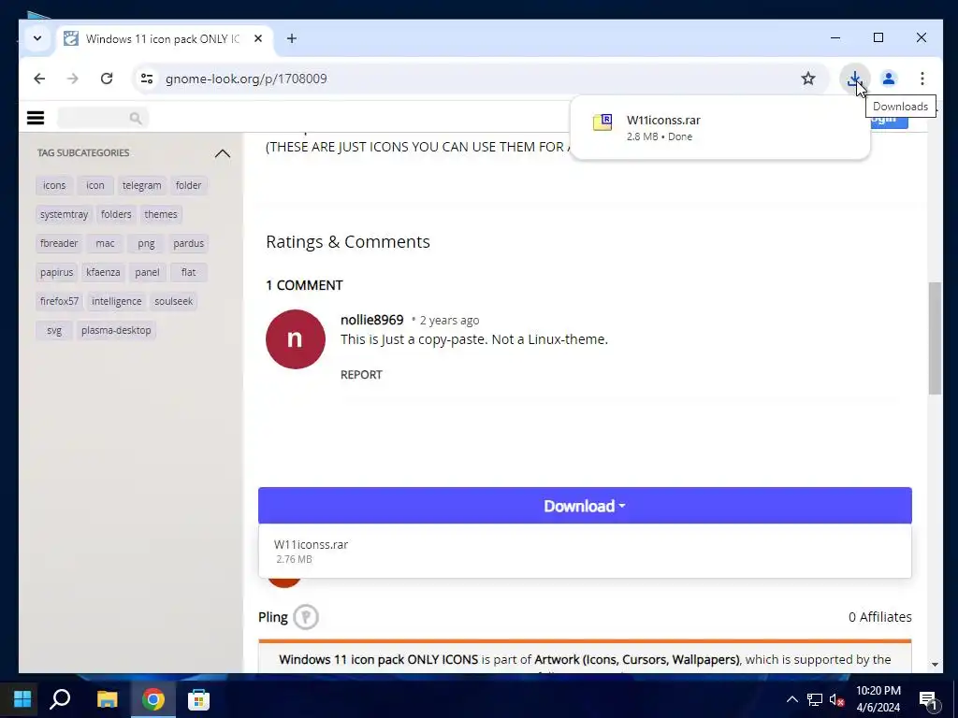Open nollie8969's avatar

coord(295,338)
